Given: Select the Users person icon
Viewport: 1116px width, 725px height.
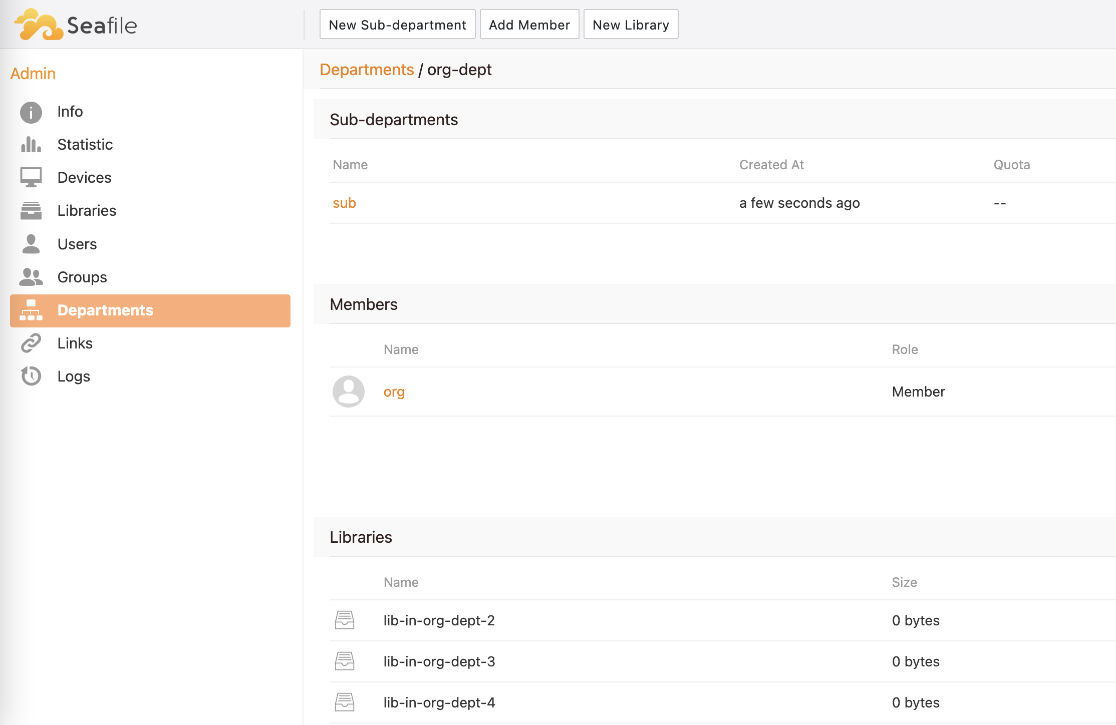Looking at the screenshot, I should click(31, 244).
